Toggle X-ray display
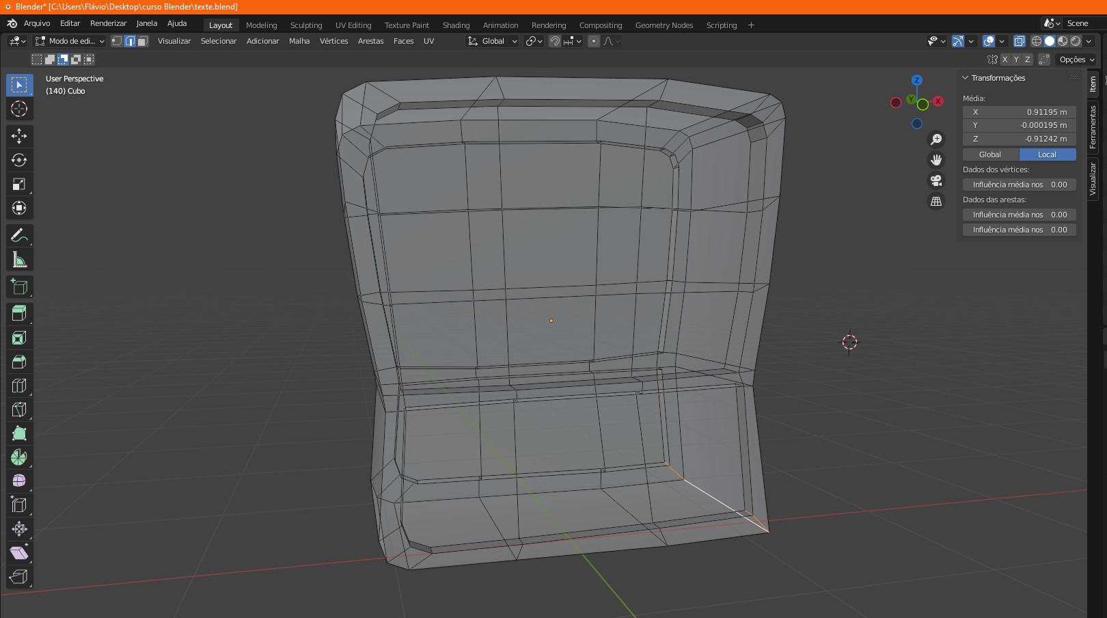 [x=1019, y=41]
